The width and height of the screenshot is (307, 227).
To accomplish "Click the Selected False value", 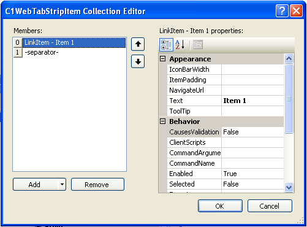I will click(x=252, y=184).
